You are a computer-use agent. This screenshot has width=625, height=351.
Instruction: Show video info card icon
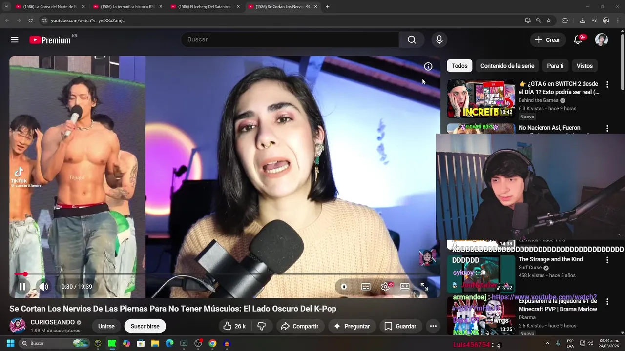pos(428,67)
